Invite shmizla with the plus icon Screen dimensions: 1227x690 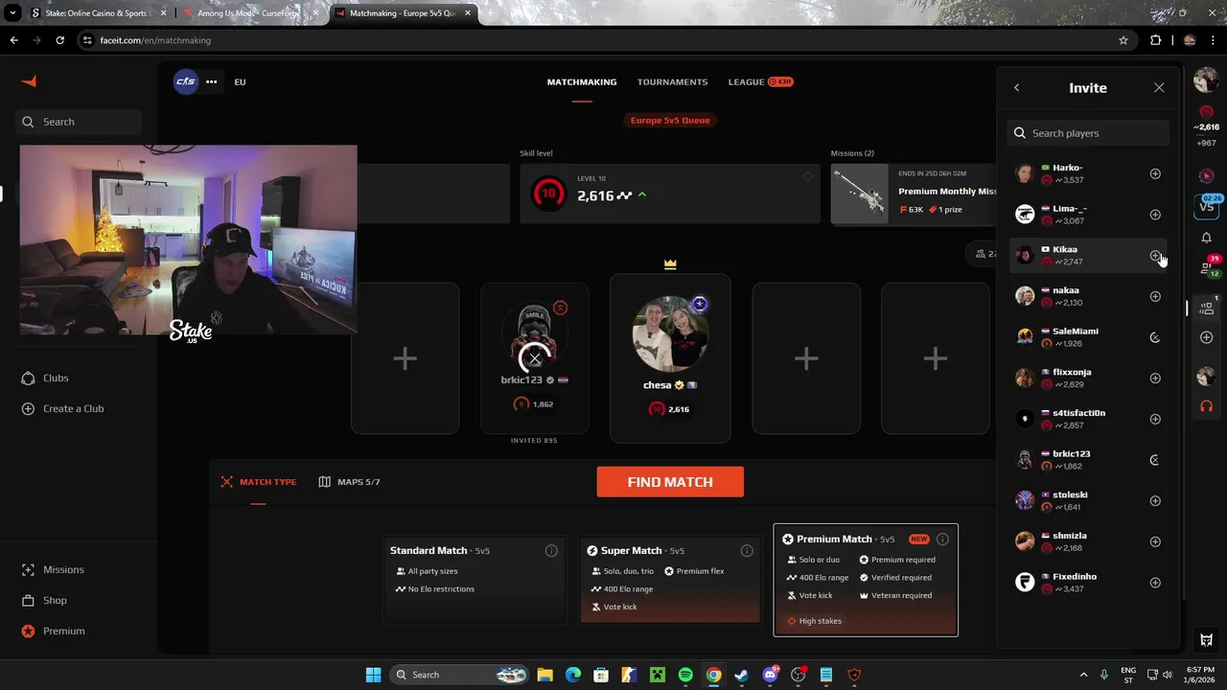pos(1155,541)
